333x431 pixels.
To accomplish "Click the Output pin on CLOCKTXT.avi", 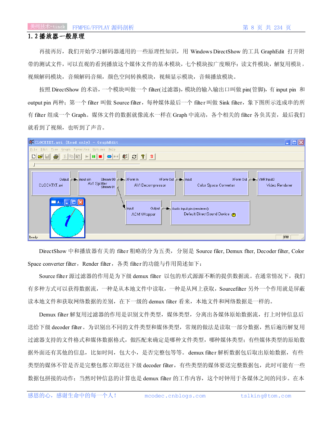I will tap(64, 179).
